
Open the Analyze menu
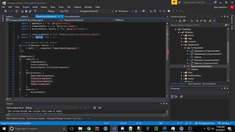77,7
